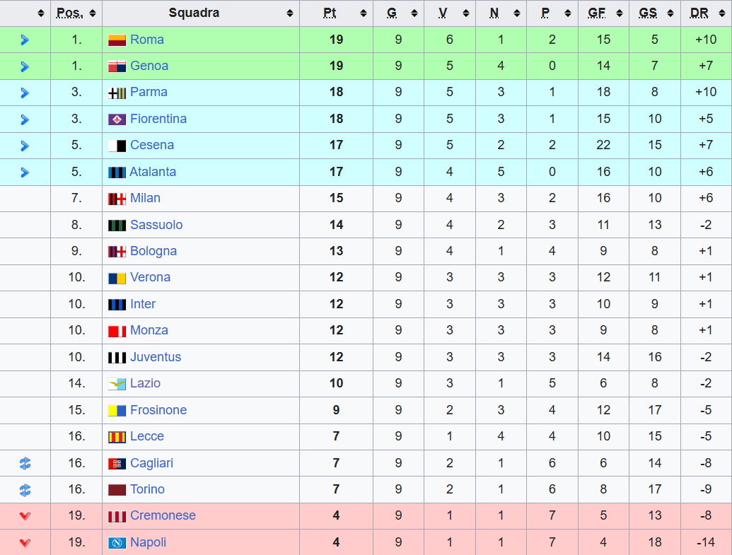Image resolution: width=732 pixels, height=555 pixels.
Task: Click the Cagliari crest icon
Action: [117, 464]
